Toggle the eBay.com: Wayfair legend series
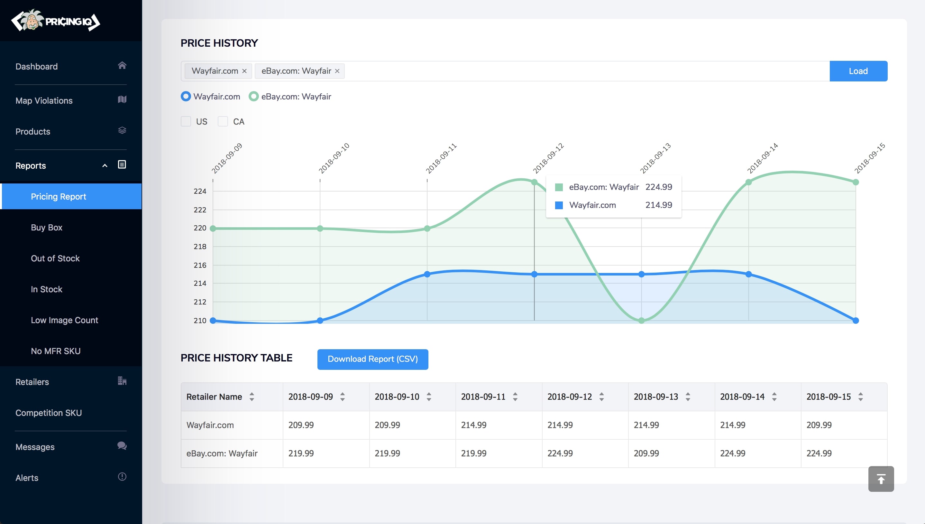This screenshot has width=925, height=524. (290, 97)
